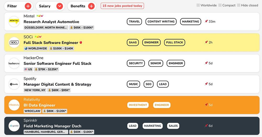The height and width of the screenshot is (137, 262).
Task: Select the FULL STACK tag
Action: pyautogui.click(x=174, y=42)
